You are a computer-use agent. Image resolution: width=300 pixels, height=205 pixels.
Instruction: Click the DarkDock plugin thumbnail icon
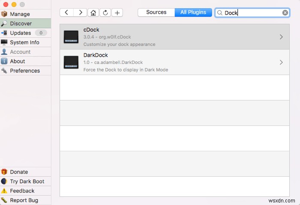[x=71, y=62]
